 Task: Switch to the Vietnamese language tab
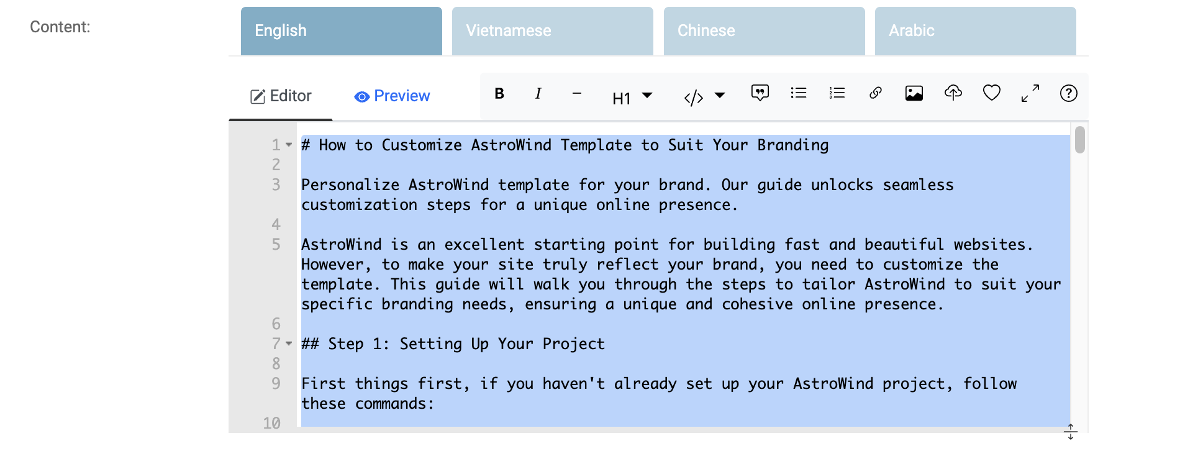click(x=553, y=31)
